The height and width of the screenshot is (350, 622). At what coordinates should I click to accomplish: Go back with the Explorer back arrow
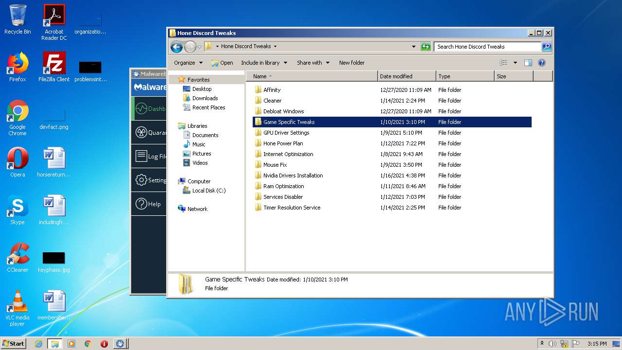pos(176,47)
